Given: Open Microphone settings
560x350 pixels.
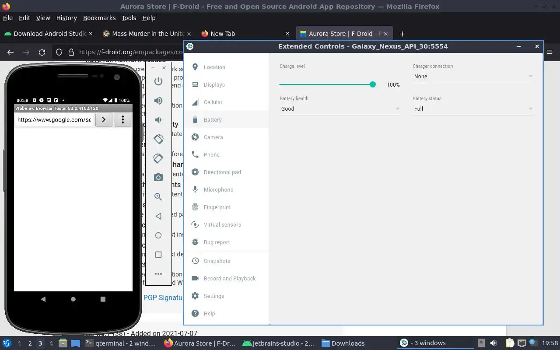Looking at the screenshot, I should point(226,189).
